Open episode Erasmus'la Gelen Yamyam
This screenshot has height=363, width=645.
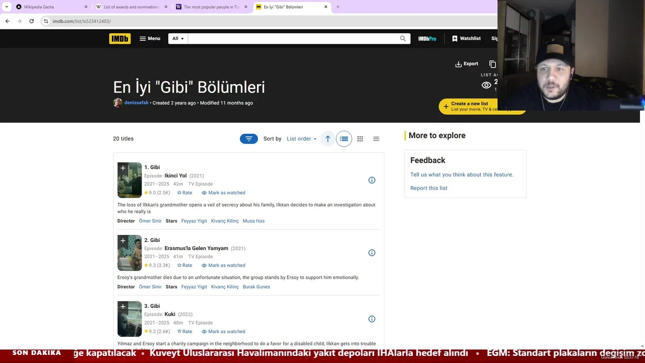[x=196, y=249]
